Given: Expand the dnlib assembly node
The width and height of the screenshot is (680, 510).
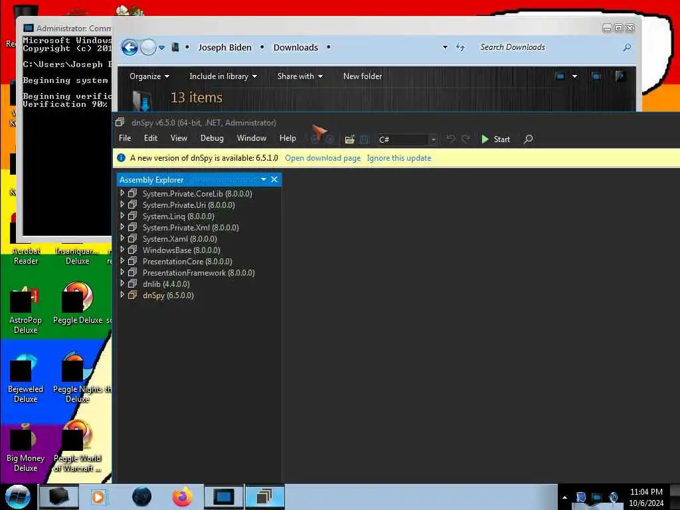Looking at the screenshot, I should point(122,283).
